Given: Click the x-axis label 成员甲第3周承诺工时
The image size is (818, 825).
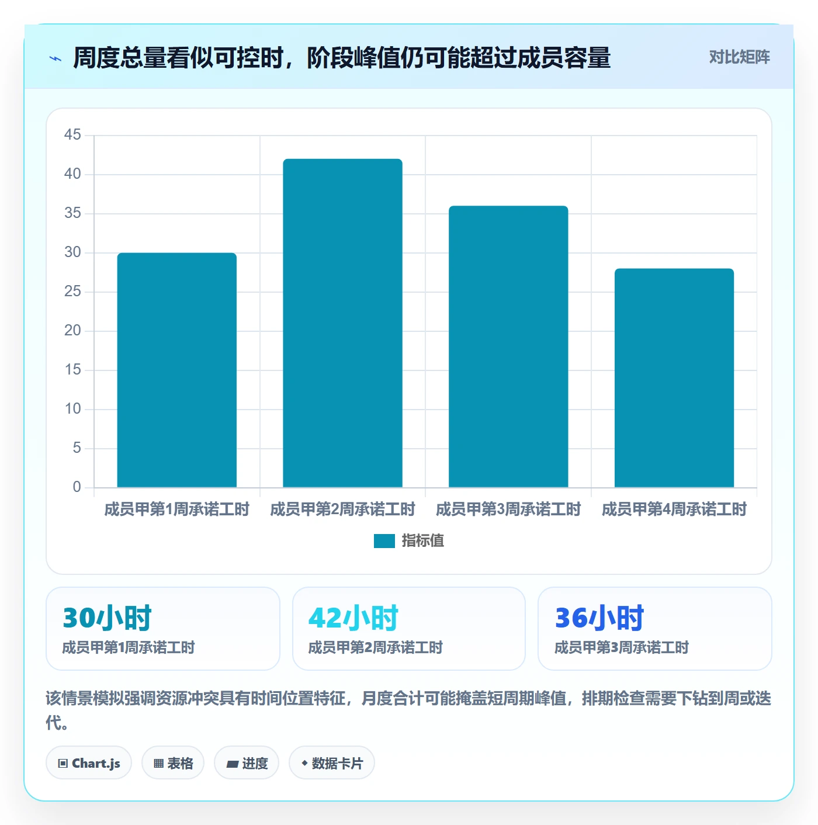Looking at the screenshot, I should 508,509.
